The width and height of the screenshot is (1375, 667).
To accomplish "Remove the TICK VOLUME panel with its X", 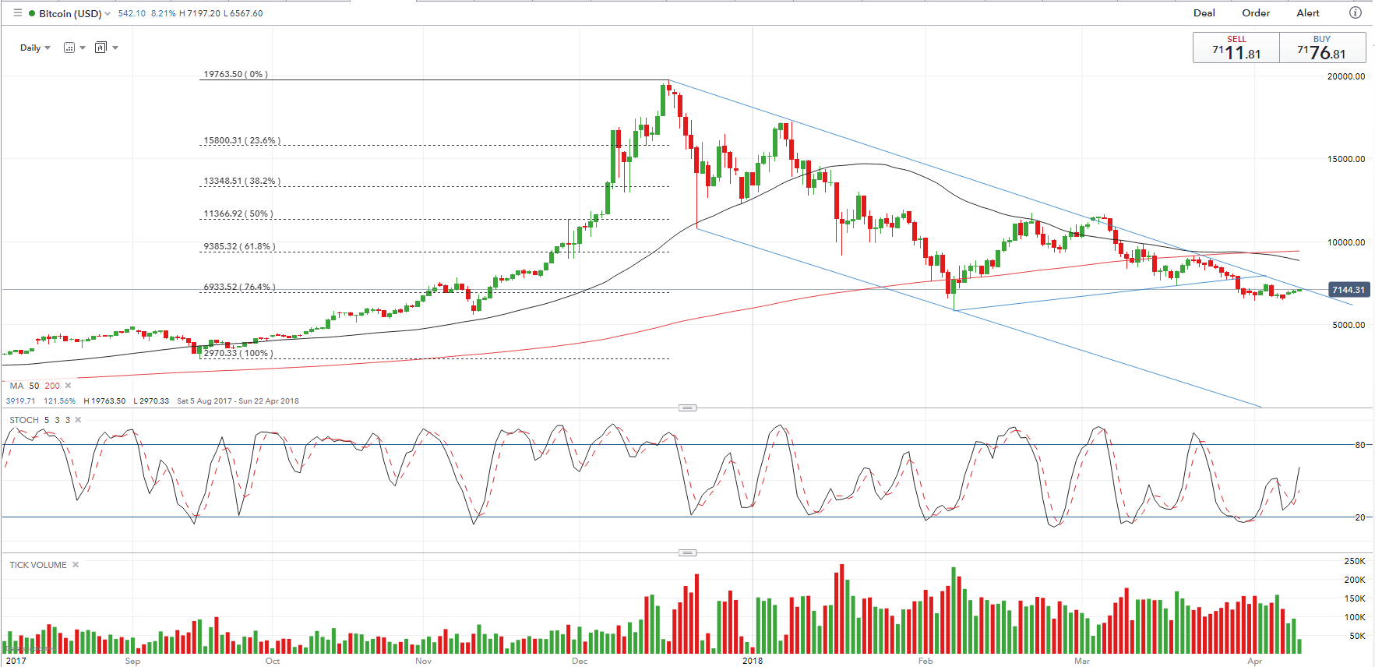I will coord(76,565).
